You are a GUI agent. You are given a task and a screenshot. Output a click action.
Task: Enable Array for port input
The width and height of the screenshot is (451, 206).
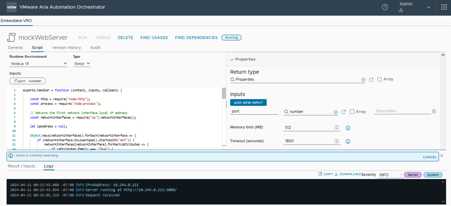pos(352,112)
